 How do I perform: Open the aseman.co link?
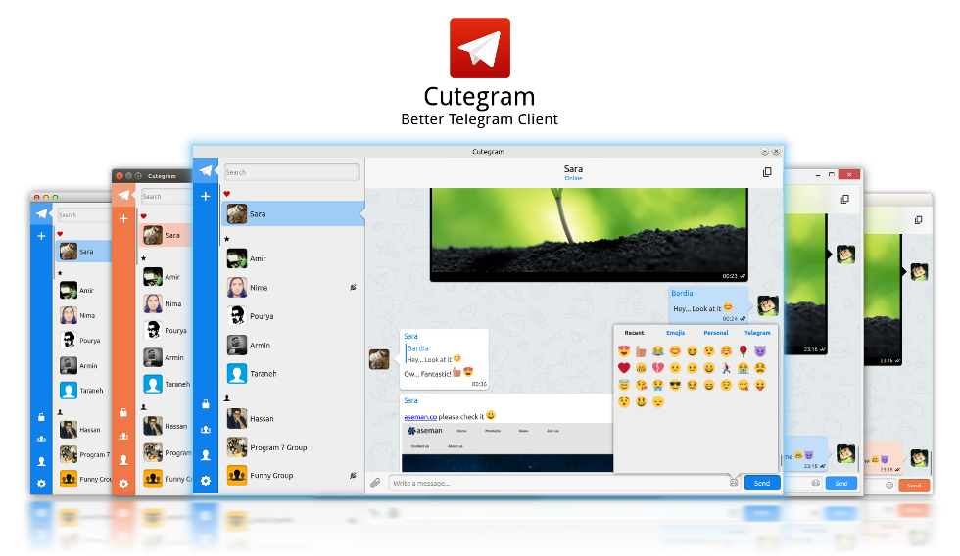420,417
